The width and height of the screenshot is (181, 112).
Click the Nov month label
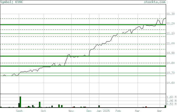tap(71, 111)
